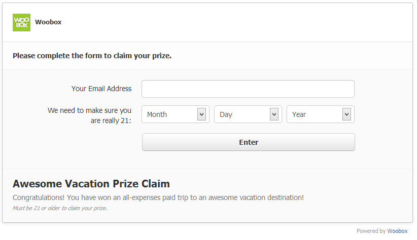
Task: Open the Day dropdown
Action: click(248, 114)
